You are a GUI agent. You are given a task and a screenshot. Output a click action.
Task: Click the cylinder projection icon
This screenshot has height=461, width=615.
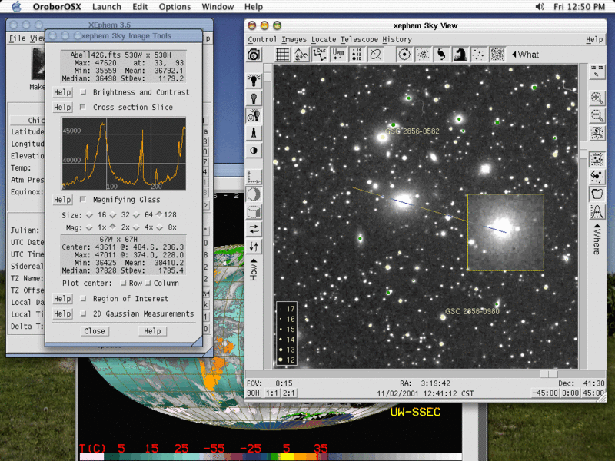(254, 212)
